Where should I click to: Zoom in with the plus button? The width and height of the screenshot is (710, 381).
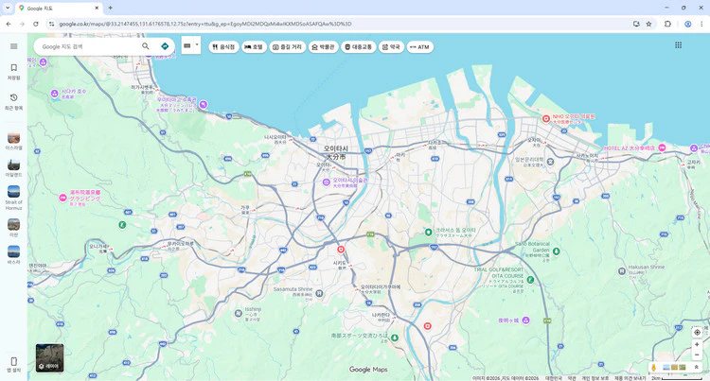coord(697,345)
